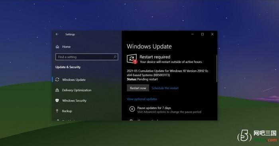This screenshot has height=146, width=279.
Task: Click the Status: Pending restart text
Action: point(142,79)
